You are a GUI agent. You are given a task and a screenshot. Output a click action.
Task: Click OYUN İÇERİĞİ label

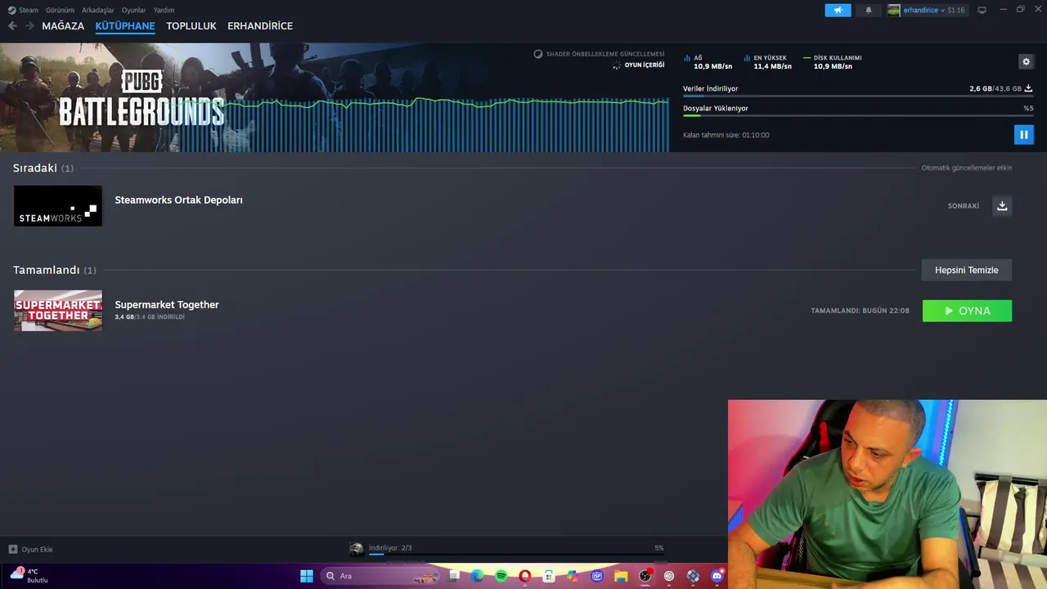tap(645, 65)
